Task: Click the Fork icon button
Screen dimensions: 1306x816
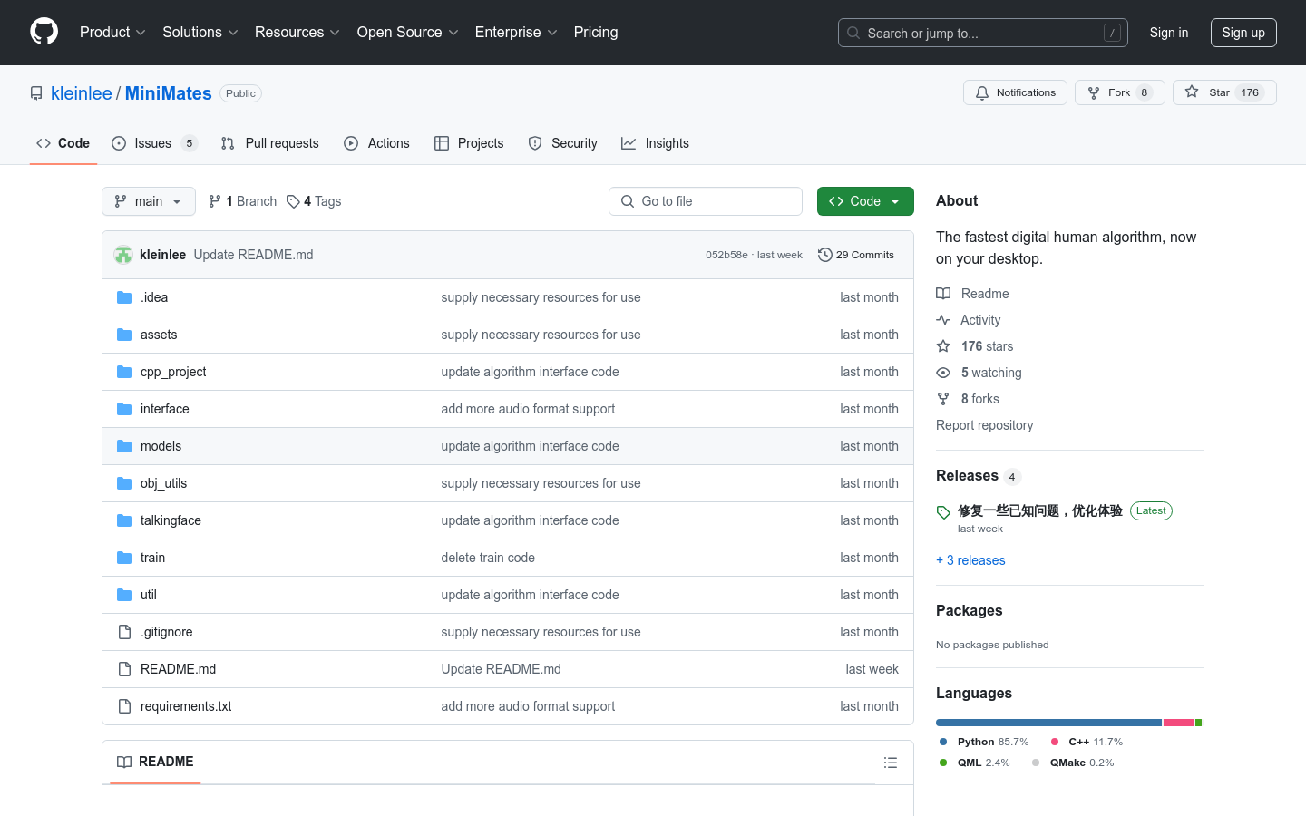Action: (x=1094, y=92)
